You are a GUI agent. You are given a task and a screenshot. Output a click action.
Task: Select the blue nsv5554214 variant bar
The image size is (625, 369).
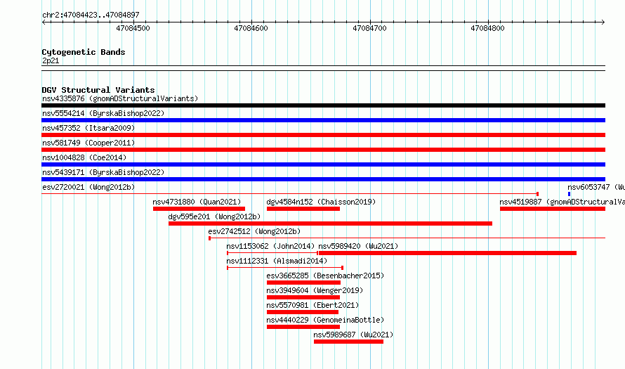point(323,120)
